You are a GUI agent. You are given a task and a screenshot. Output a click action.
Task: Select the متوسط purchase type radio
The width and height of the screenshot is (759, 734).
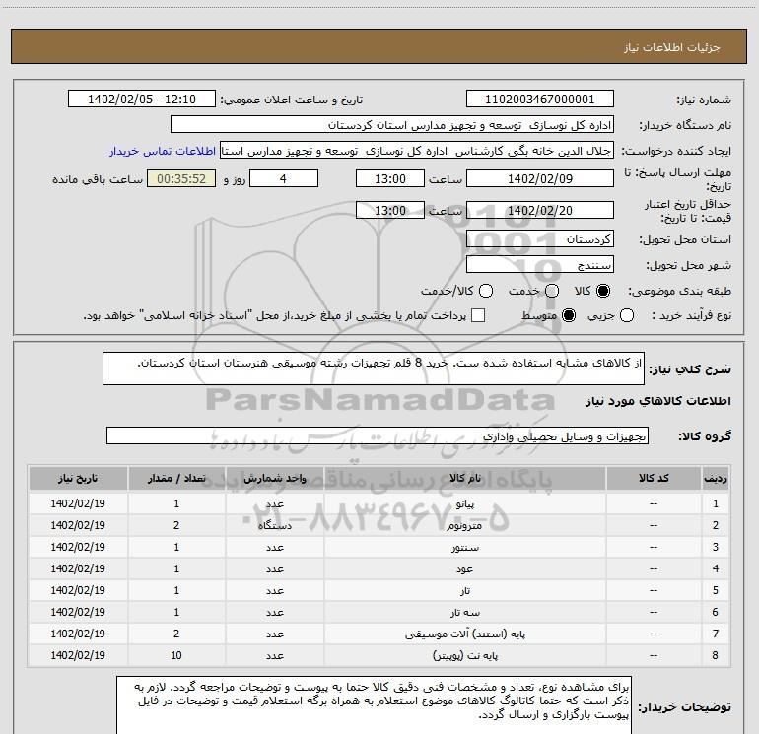point(569,315)
